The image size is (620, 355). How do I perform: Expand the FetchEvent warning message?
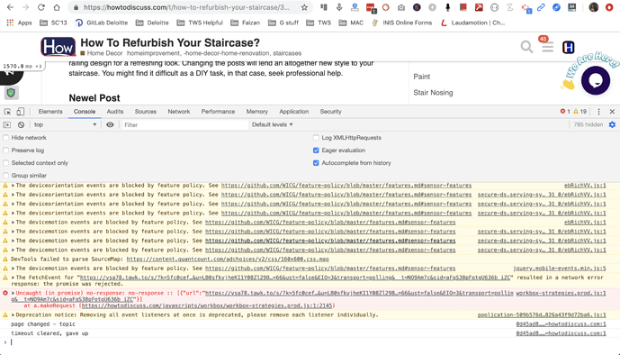(x=13, y=278)
